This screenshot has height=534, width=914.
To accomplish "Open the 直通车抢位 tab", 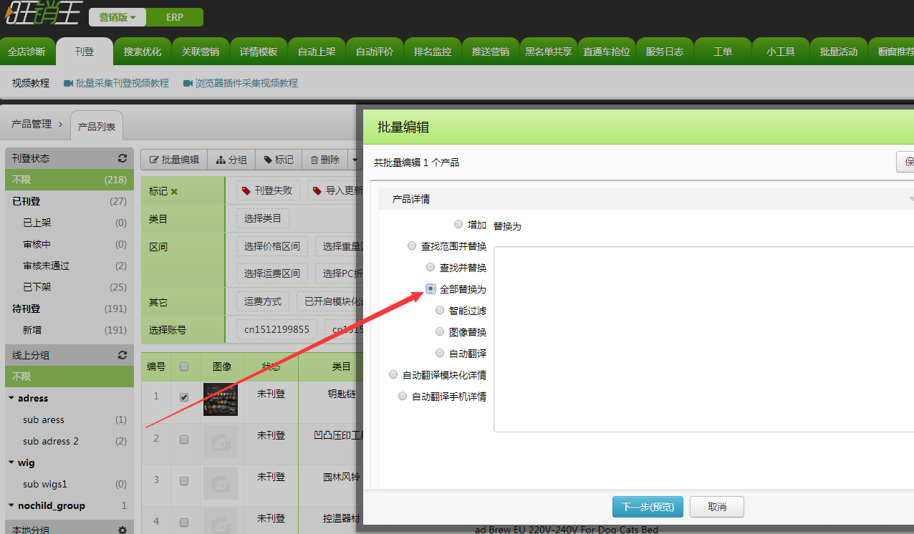I will pos(607,52).
